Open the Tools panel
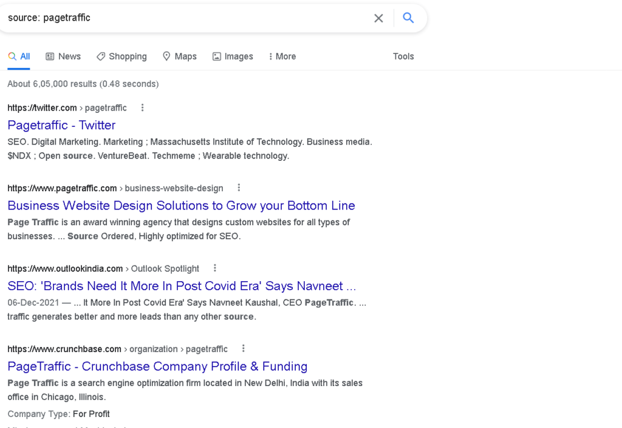This screenshot has height=428, width=622. click(403, 56)
